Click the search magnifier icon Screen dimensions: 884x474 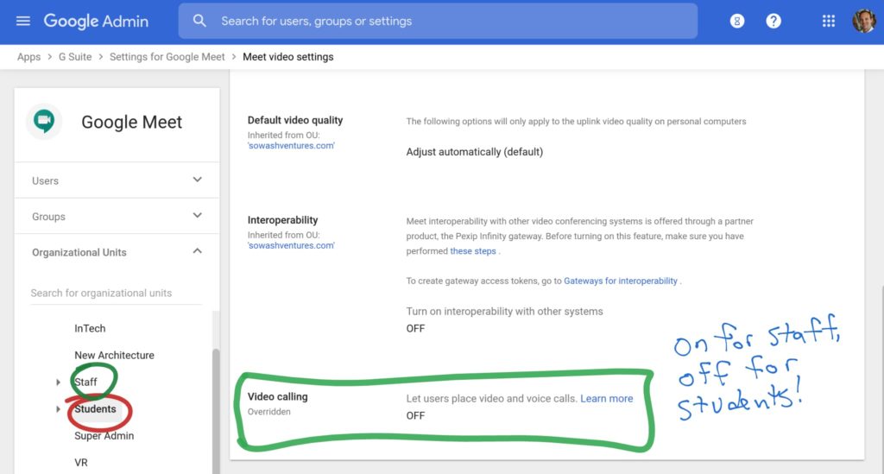(199, 21)
